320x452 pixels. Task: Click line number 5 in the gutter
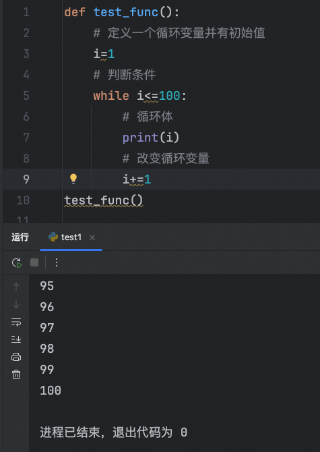(26, 95)
